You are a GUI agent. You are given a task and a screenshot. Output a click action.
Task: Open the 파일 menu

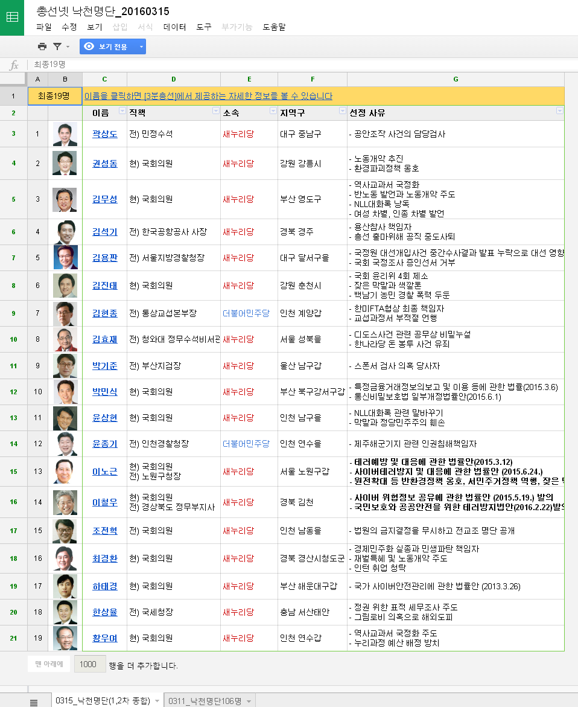point(44,27)
